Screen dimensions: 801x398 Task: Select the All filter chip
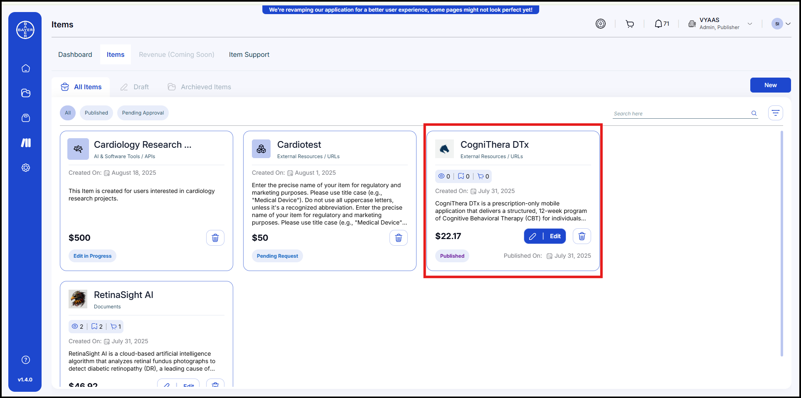click(x=68, y=113)
